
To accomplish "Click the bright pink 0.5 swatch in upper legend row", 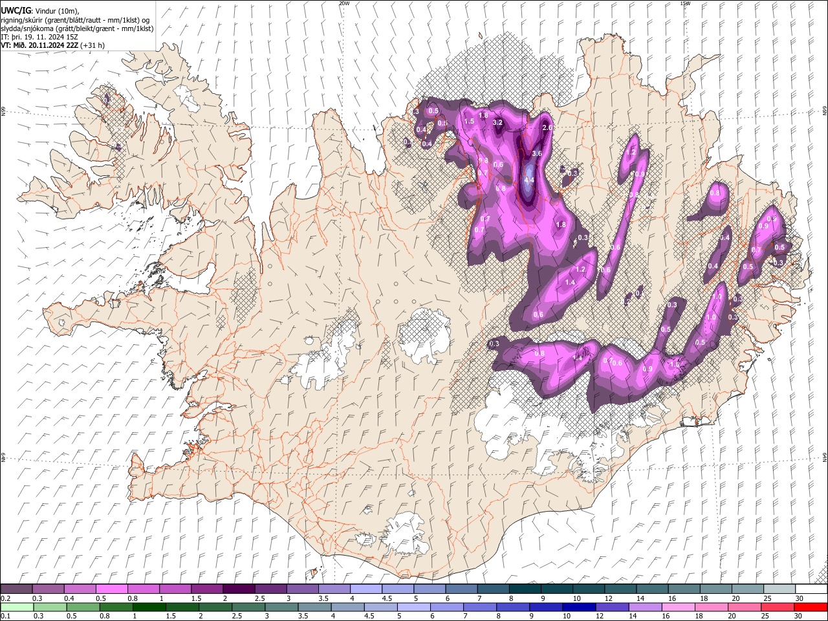I will click(111, 589).
